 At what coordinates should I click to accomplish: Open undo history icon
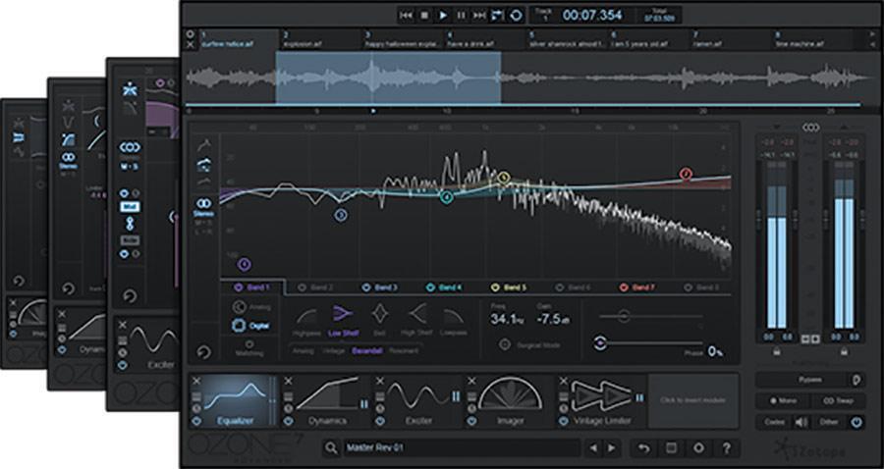point(643,448)
